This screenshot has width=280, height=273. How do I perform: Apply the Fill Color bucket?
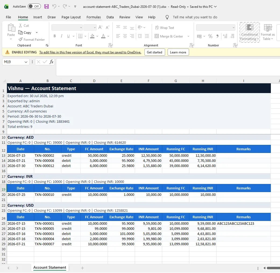point(92,36)
